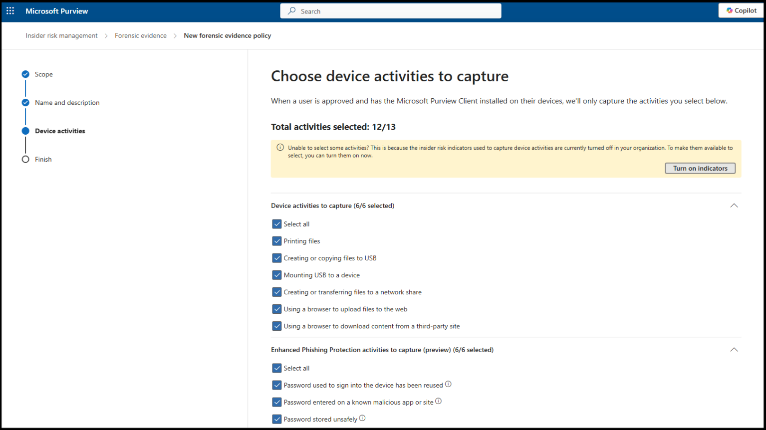Go to Name and description step
This screenshot has height=430, width=766.
(x=67, y=103)
